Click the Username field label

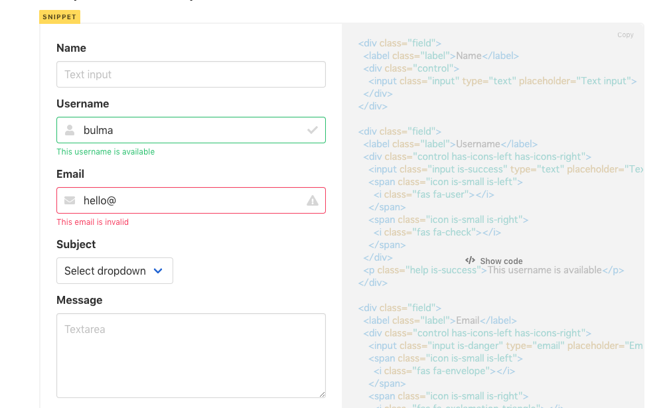[x=82, y=103]
